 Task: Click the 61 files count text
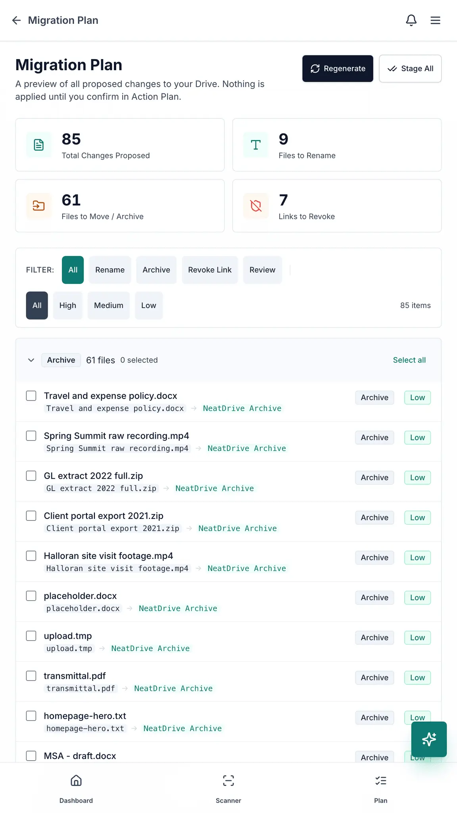100,360
